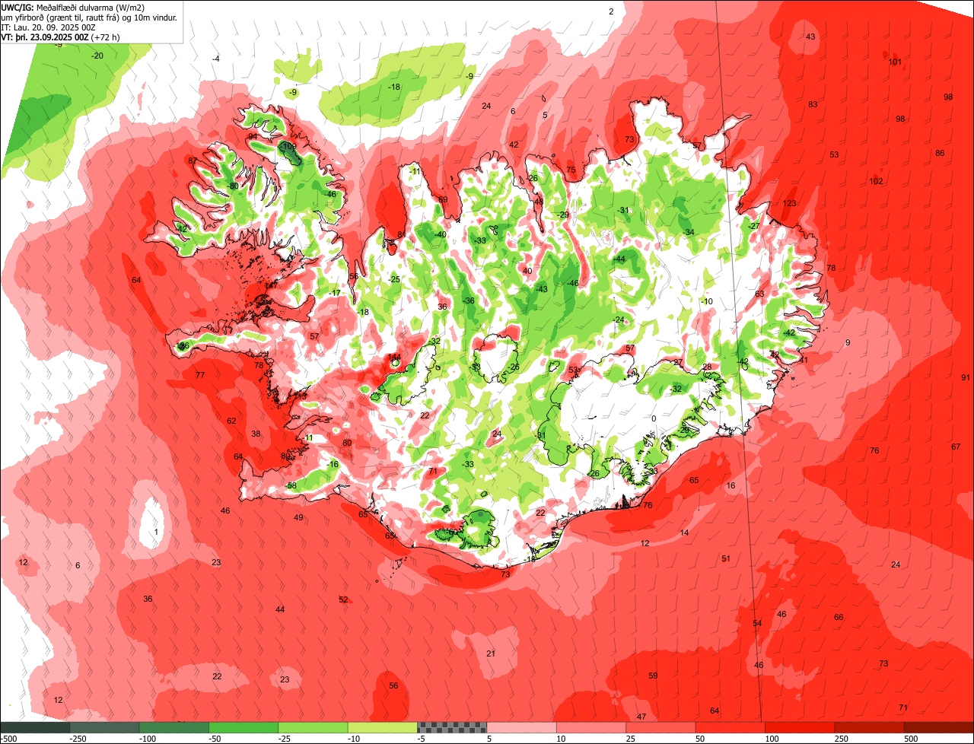Screen dimensions: 974x744
Task: Click the map value '2' at the top edge
Action: pyautogui.click(x=610, y=11)
